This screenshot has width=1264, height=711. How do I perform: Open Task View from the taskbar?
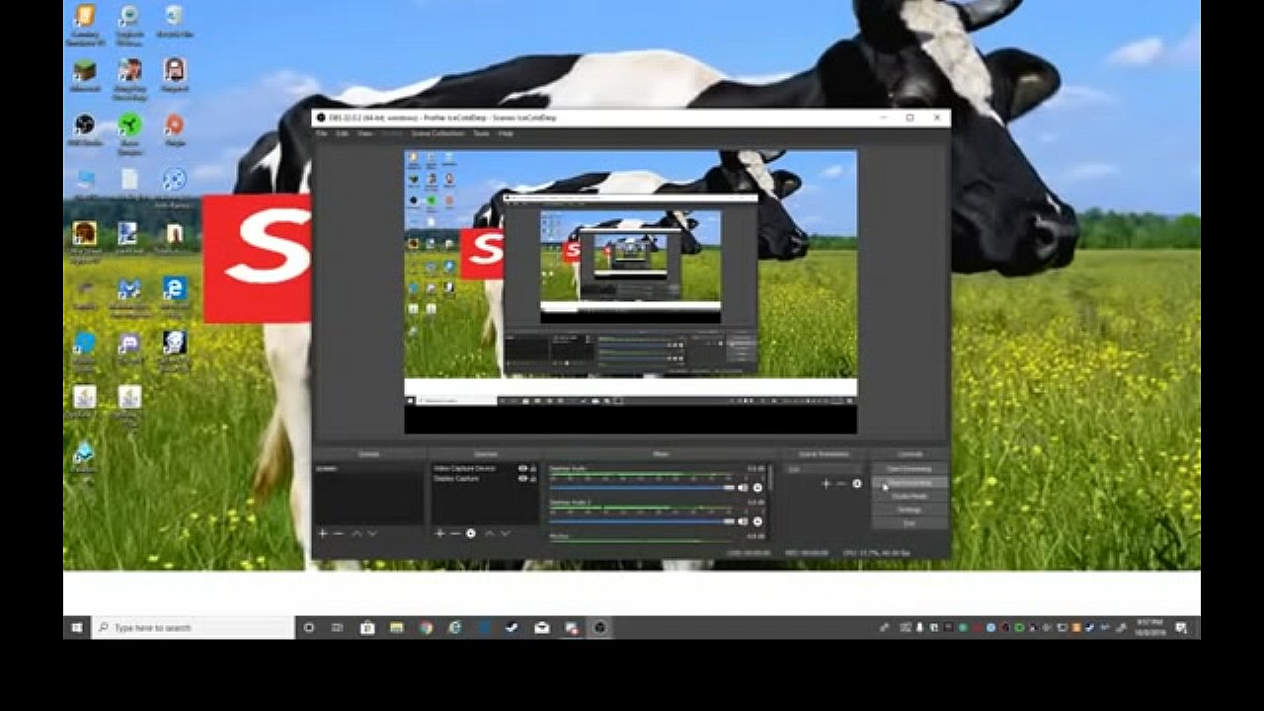pos(338,627)
